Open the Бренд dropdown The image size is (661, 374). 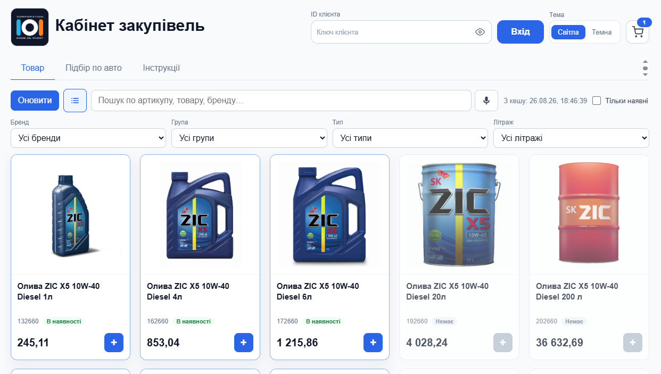click(x=88, y=138)
